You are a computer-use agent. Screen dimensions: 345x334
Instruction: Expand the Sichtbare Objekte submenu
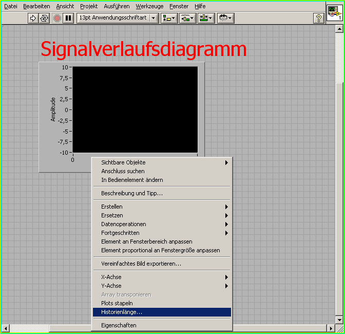tap(162, 162)
